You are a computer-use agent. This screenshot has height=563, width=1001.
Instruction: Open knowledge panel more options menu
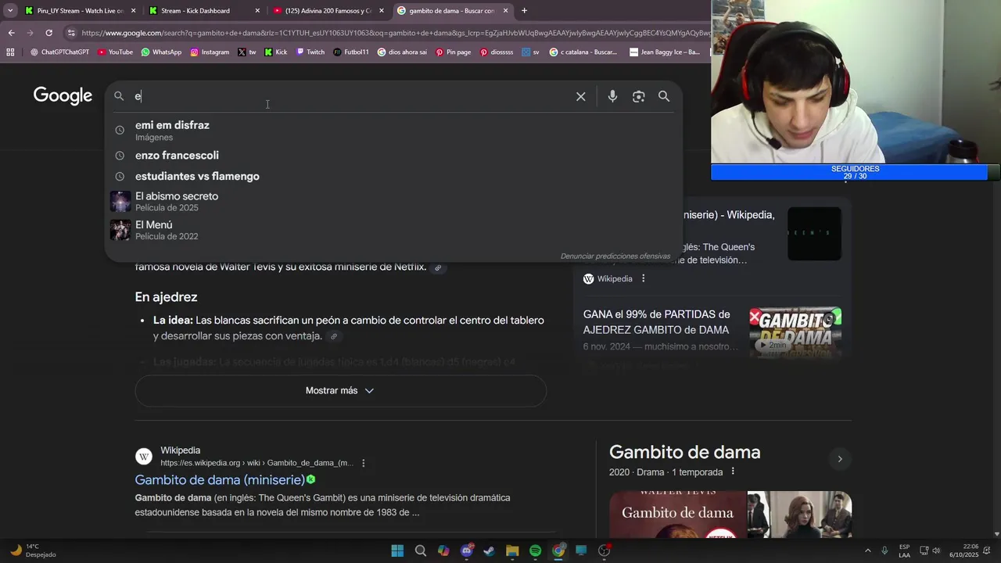[733, 472]
